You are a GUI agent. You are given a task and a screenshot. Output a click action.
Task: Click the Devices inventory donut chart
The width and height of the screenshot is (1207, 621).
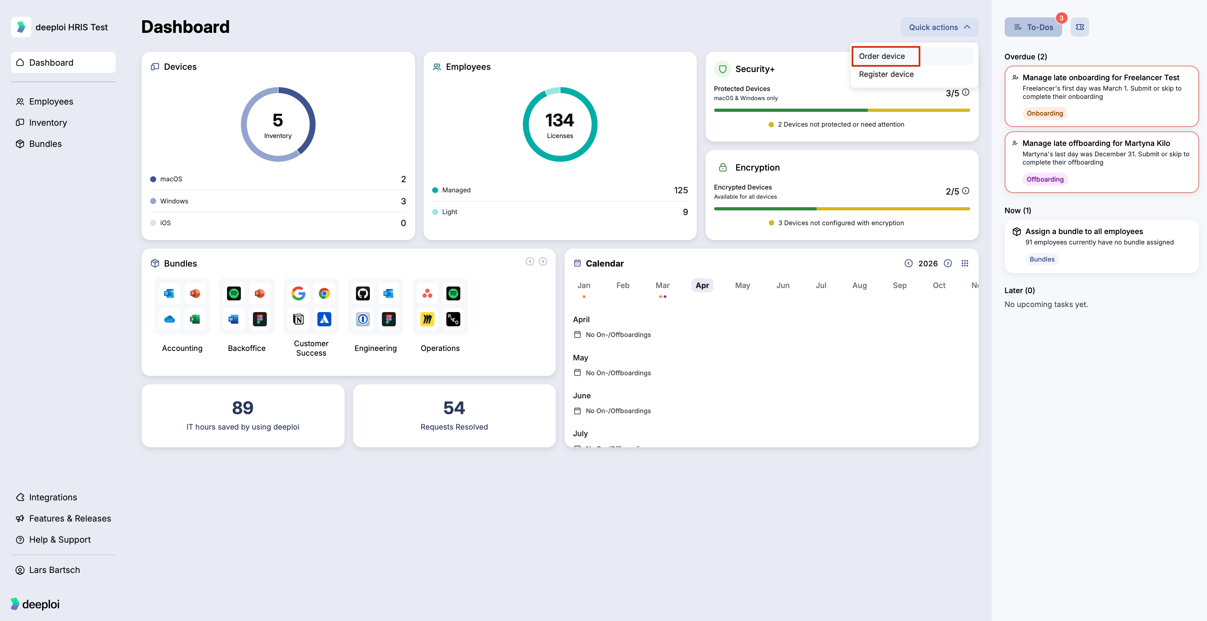(278, 124)
